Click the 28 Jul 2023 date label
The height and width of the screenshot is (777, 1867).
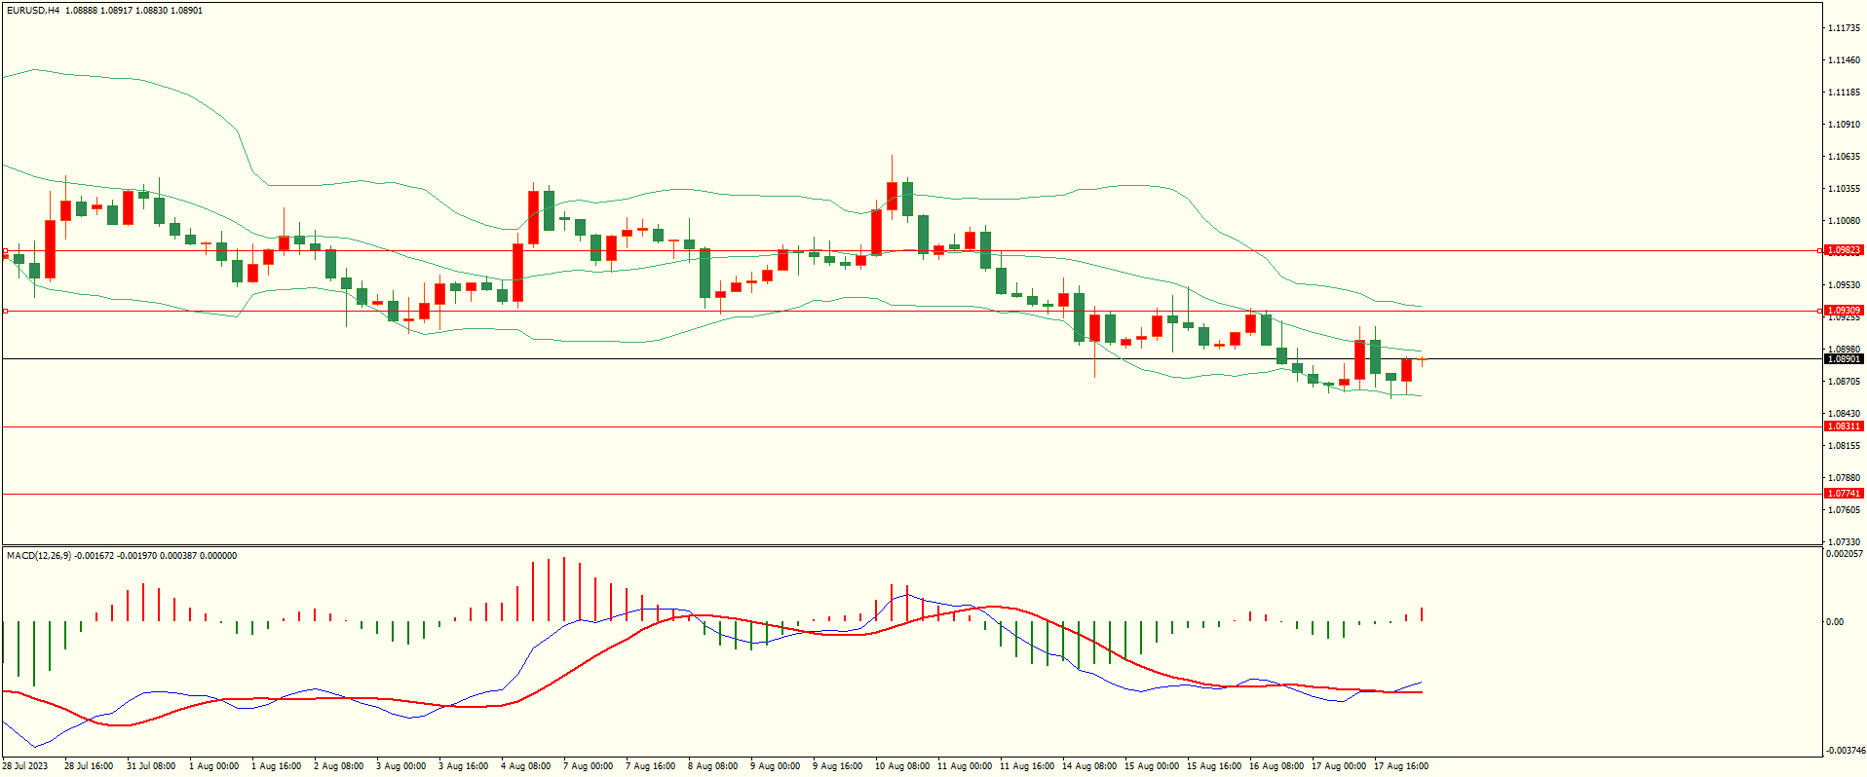(x=26, y=766)
